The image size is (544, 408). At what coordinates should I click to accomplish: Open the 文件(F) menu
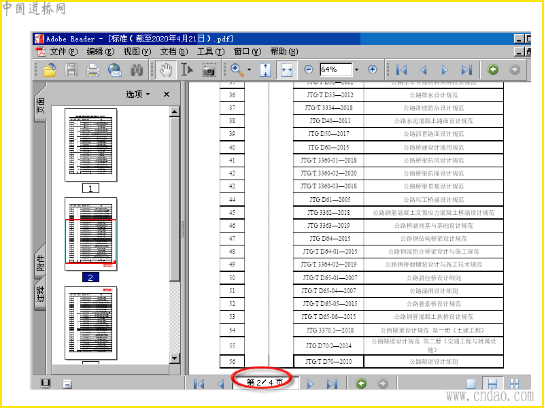64,52
